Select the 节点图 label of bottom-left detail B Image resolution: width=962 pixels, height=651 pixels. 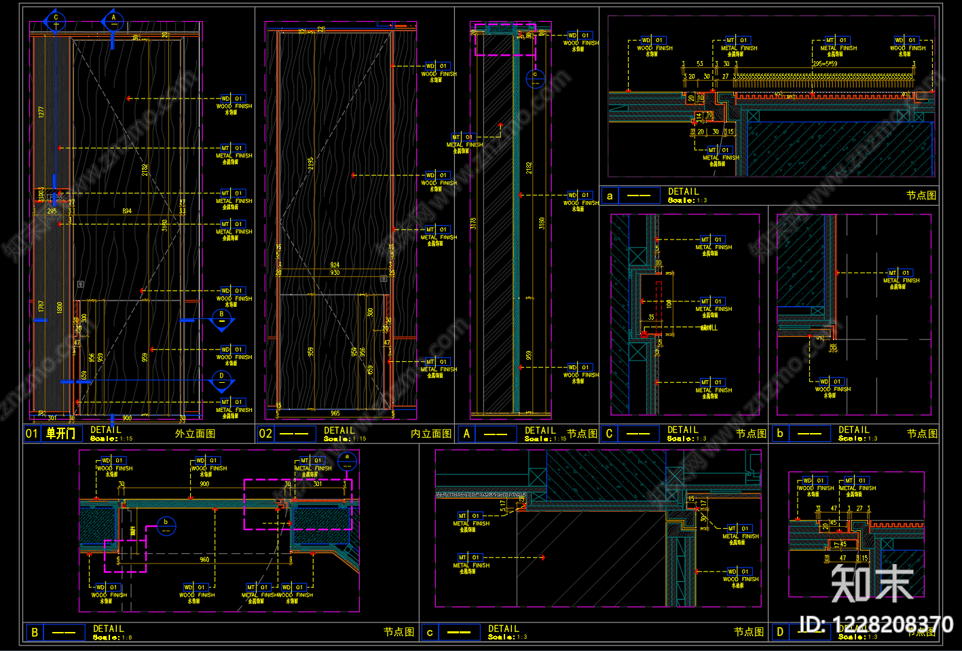pyautogui.click(x=399, y=632)
